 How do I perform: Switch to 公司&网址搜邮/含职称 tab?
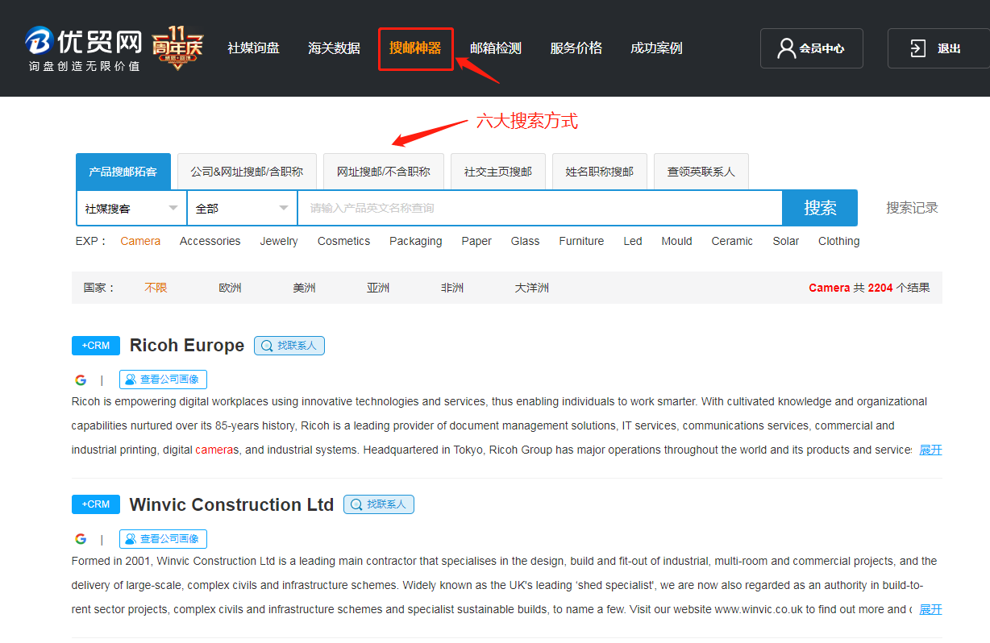(x=247, y=172)
